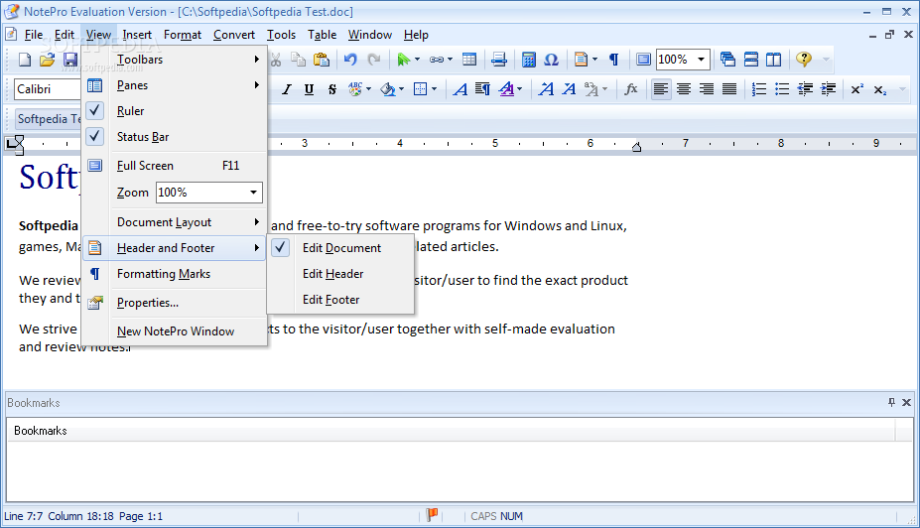Open the Insert menu

tap(137, 35)
